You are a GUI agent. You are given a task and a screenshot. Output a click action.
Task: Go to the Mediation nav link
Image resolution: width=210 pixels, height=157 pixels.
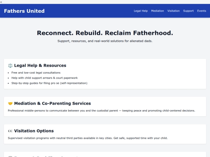pos(157,11)
